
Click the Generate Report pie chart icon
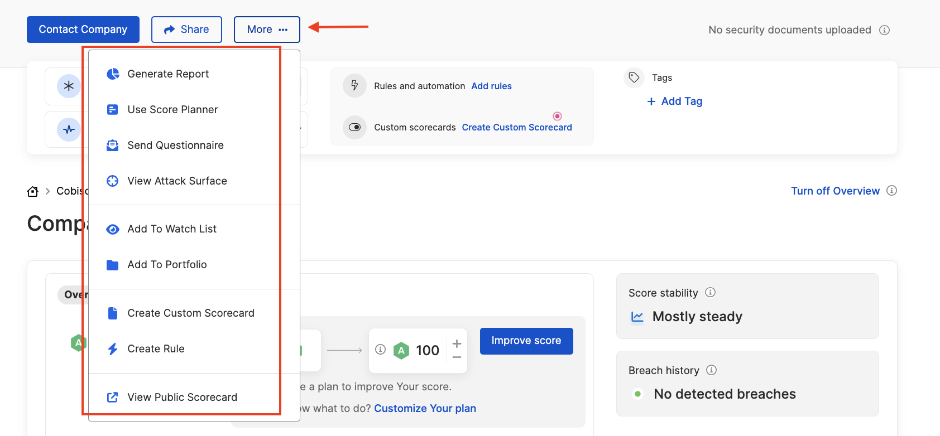(x=113, y=74)
